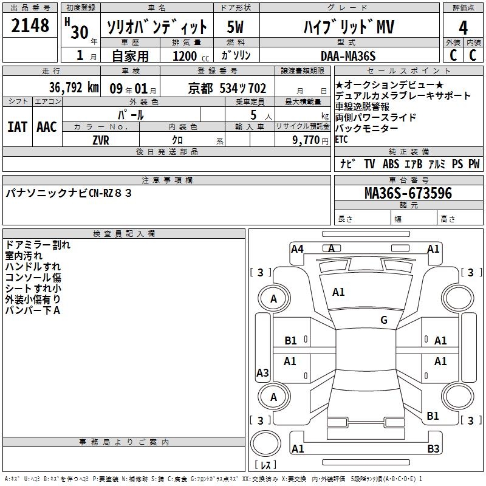The width and height of the screenshot is (486, 486).
Task: Select the C rating under 内装
Action: pos(473,55)
